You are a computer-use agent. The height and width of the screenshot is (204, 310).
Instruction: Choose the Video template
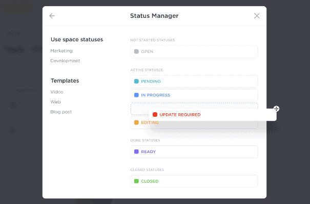(57, 92)
